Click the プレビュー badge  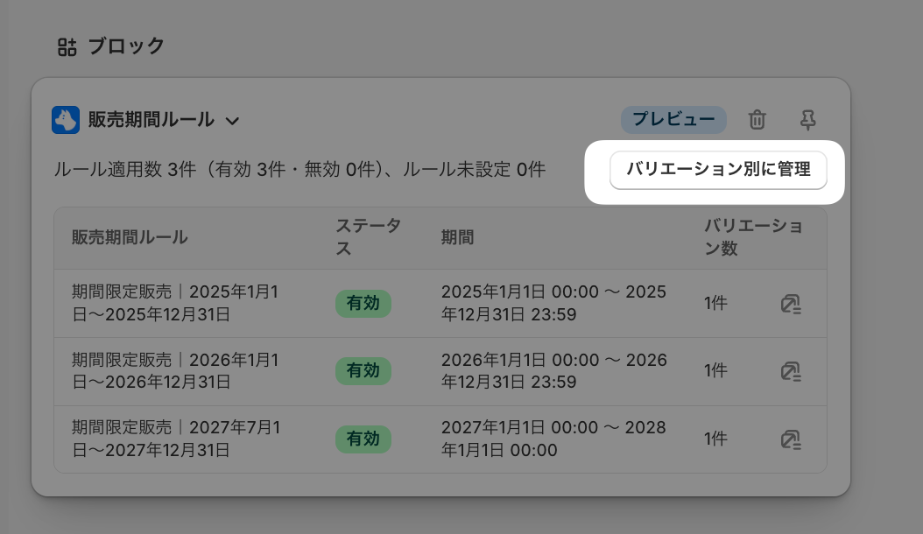(x=673, y=120)
